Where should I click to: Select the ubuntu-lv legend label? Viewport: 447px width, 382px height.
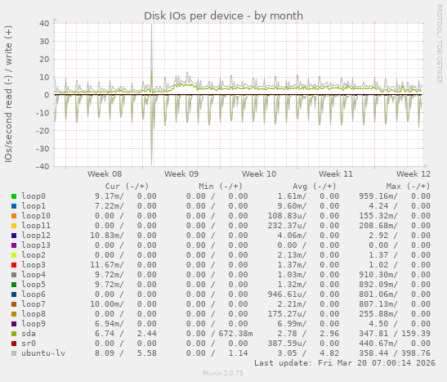coord(43,353)
